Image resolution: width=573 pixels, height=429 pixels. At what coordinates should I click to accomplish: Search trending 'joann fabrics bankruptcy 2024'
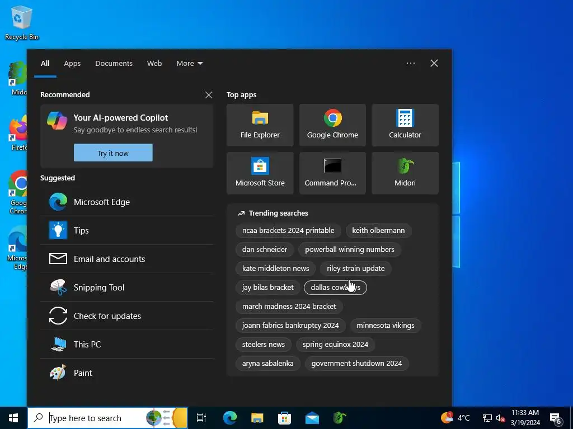tap(290, 326)
